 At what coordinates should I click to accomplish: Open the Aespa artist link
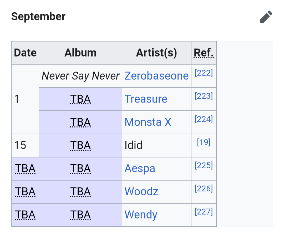coord(140,169)
